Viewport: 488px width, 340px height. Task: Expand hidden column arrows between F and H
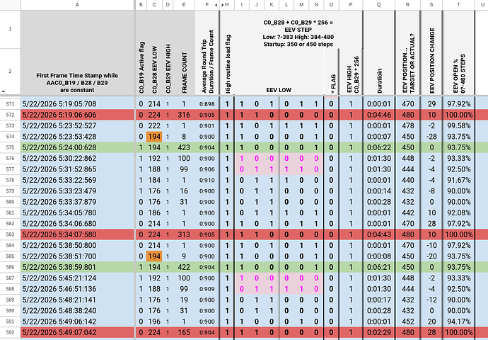coord(219,5)
